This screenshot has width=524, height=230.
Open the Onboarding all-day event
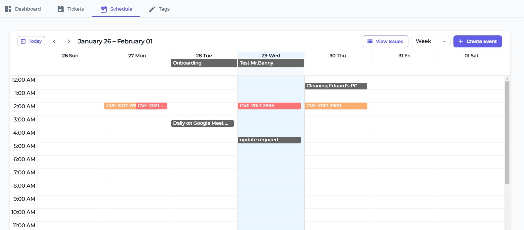(x=204, y=63)
